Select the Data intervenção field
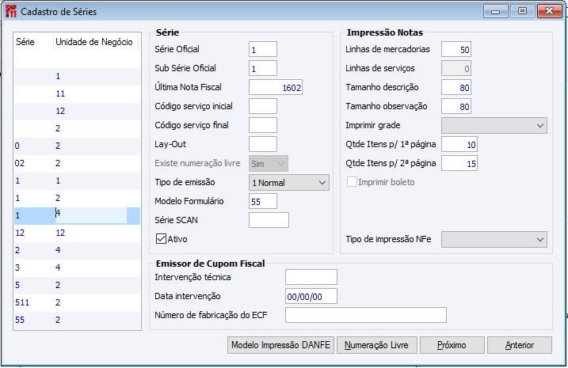 [x=311, y=296]
